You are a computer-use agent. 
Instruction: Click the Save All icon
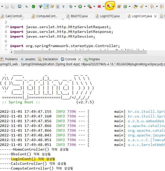point(12,6)
